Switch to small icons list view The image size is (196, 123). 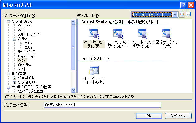[x=188, y=14]
